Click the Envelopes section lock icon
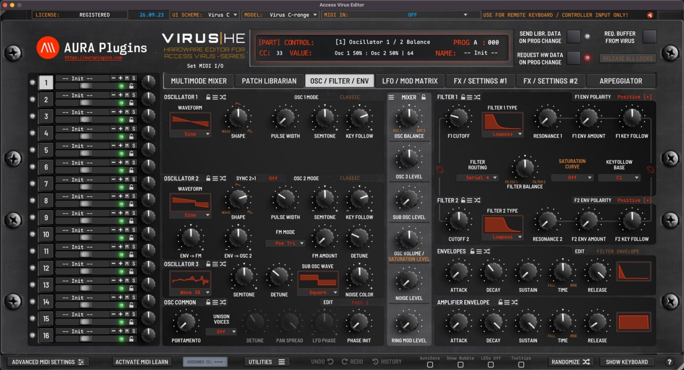Image resolution: width=684 pixels, height=370 pixels. (x=472, y=251)
